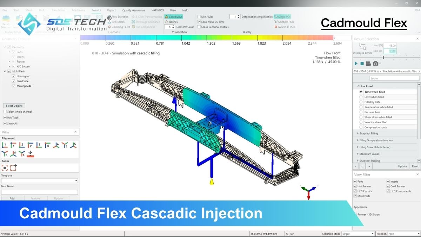Click the snapshot camera icon

point(375,64)
